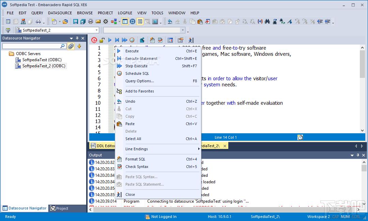Open the edit toolbar overflow arrow
The width and height of the screenshot is (368, 221).
333,23
